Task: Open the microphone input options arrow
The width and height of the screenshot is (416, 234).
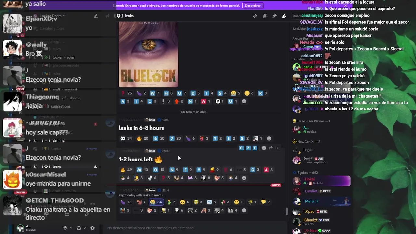Action: (x=71, y=228)
